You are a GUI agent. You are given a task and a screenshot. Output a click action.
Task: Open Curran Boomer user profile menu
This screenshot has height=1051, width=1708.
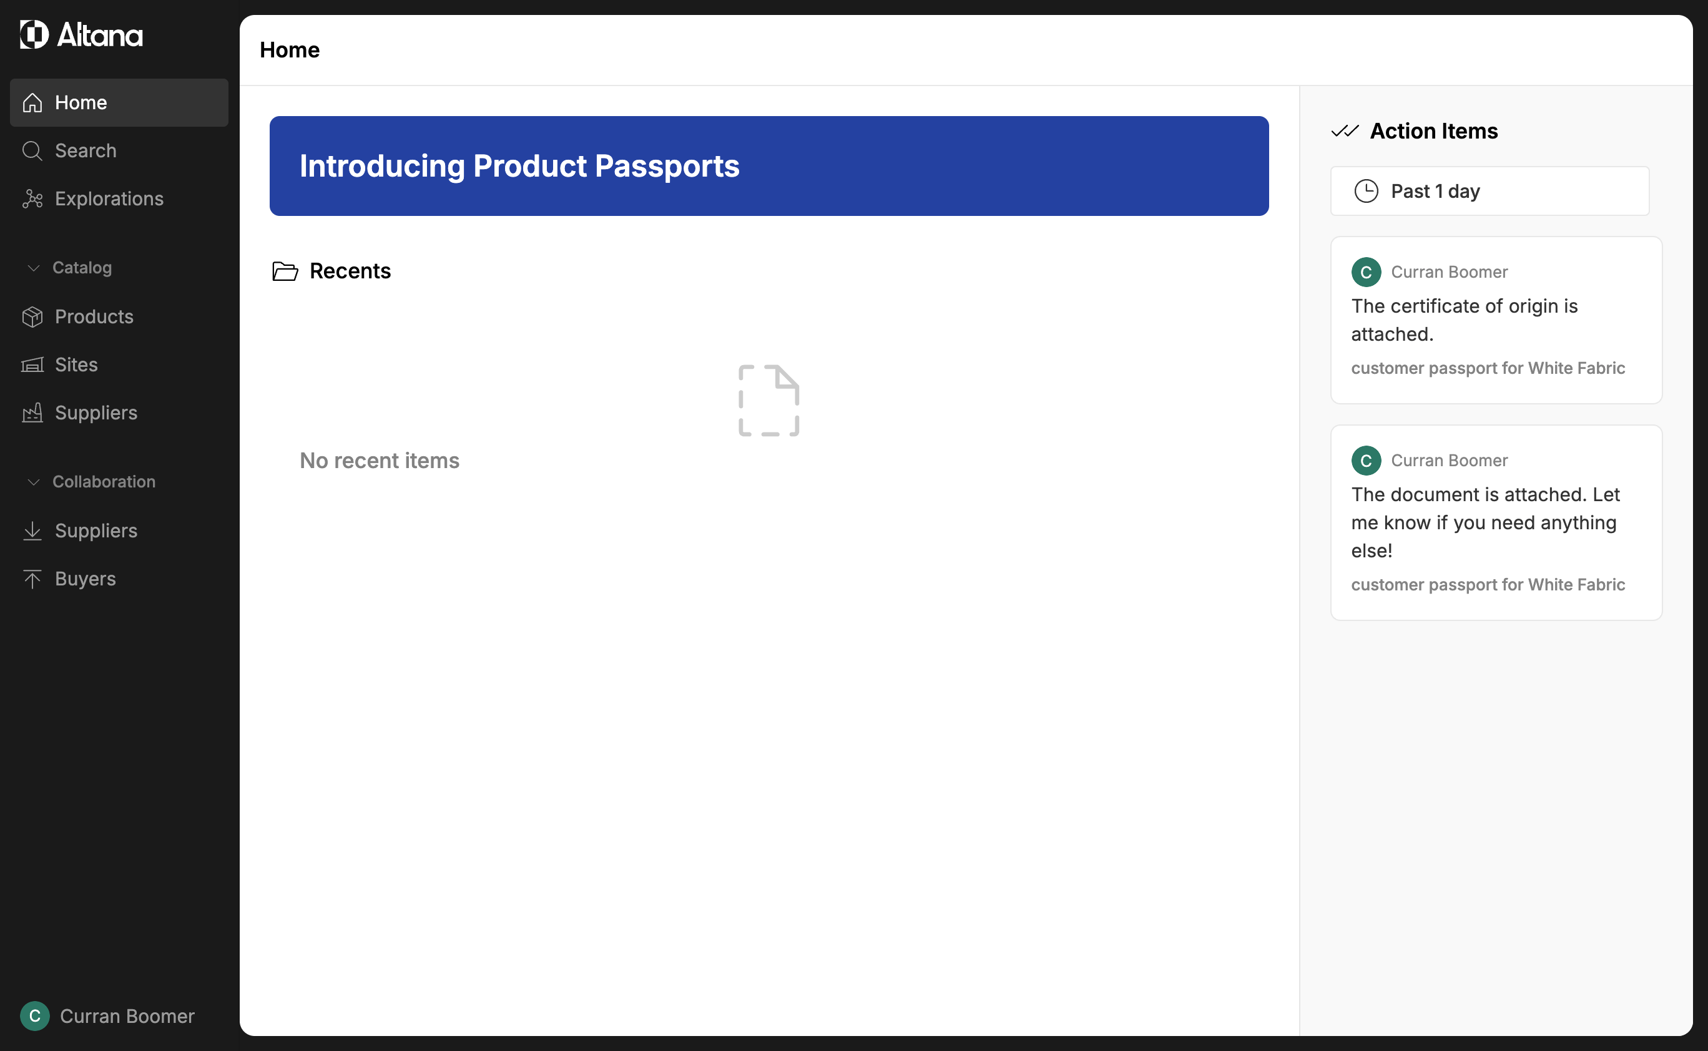(x=108, y=1016)
